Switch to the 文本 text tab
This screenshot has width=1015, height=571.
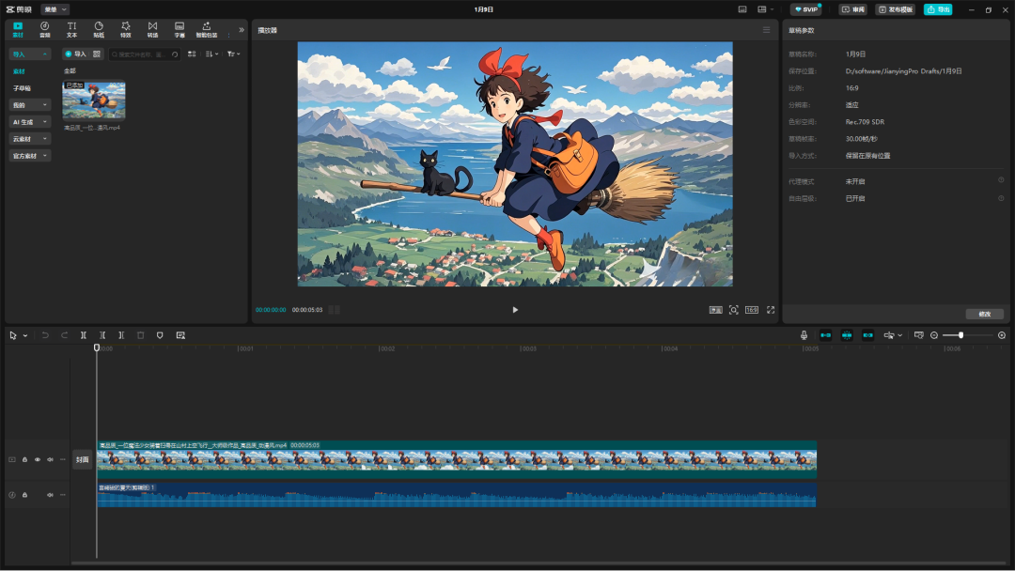[71, 29]
